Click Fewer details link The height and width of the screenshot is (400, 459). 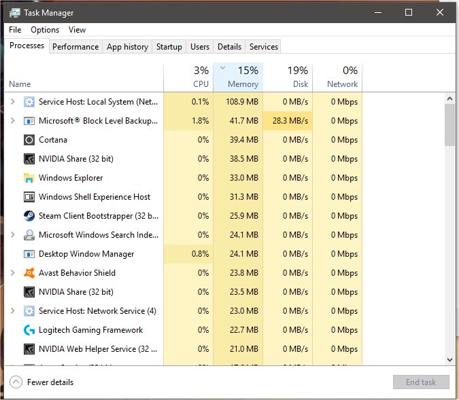point(50,382)
